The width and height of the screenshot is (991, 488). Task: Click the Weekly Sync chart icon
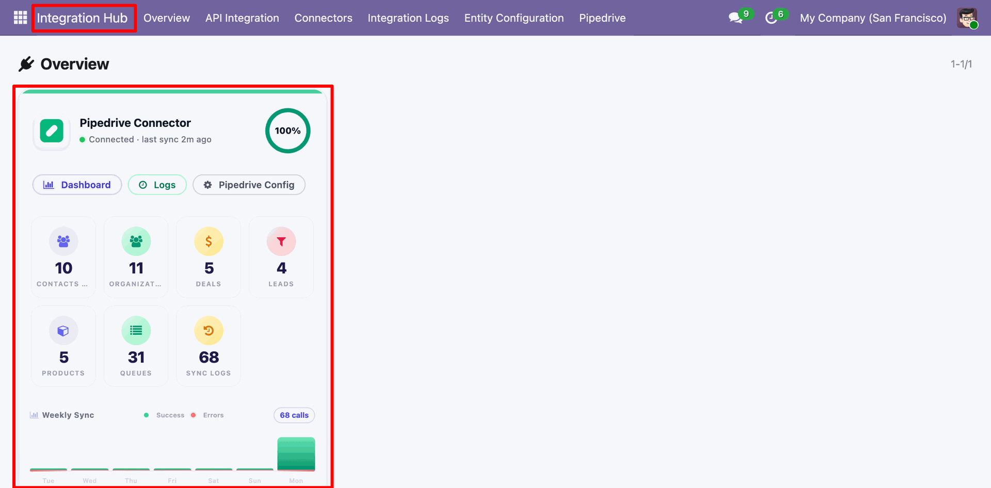(x=34, y=415)
